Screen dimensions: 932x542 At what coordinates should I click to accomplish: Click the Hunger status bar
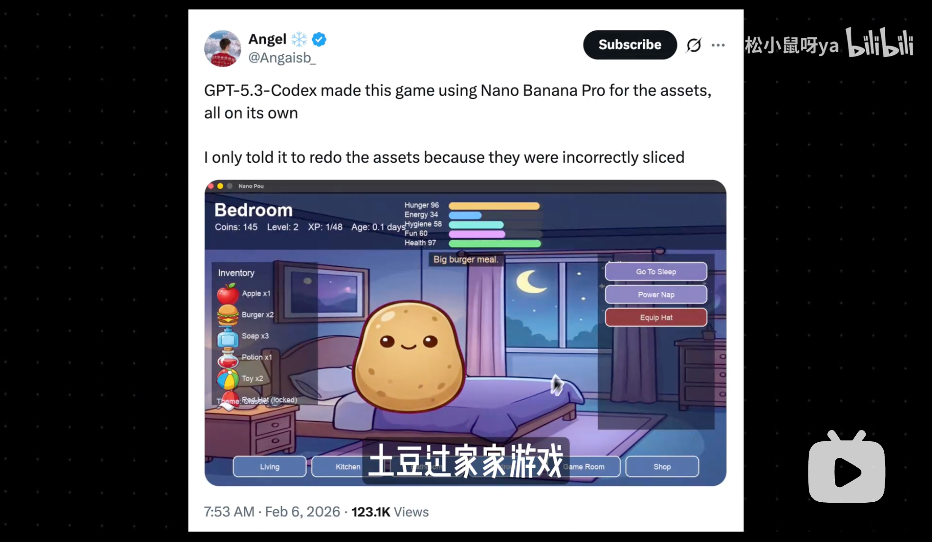click(494, 206)
